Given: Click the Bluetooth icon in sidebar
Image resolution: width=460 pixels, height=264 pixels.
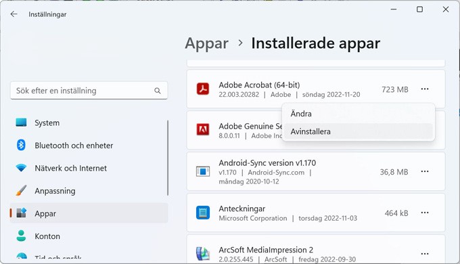Looking at the screenshot, I should tap(21, 145).
